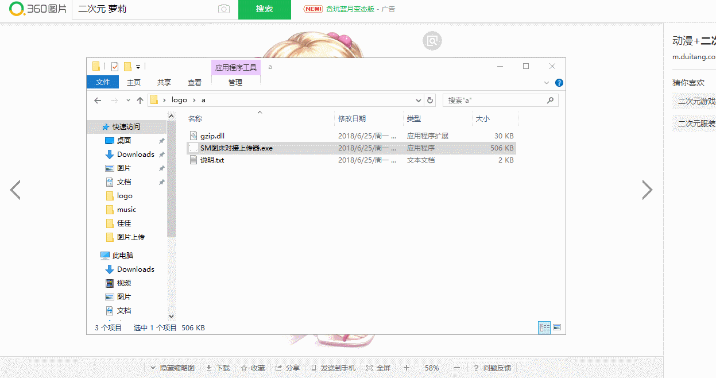716x378 pixels.
Task: Click the 58% zoom level control
Action: pos(431,368)
